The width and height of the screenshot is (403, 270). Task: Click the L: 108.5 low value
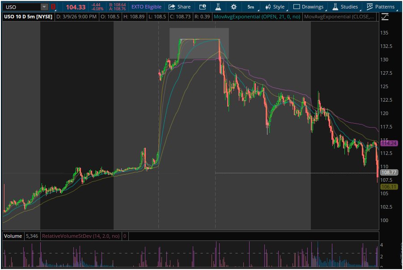point(157,17)
